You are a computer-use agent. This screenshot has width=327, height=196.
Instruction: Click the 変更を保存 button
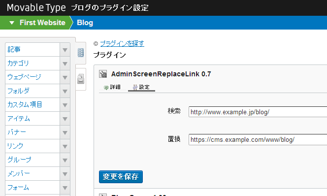pyautogui.click(x=121, y=177)
